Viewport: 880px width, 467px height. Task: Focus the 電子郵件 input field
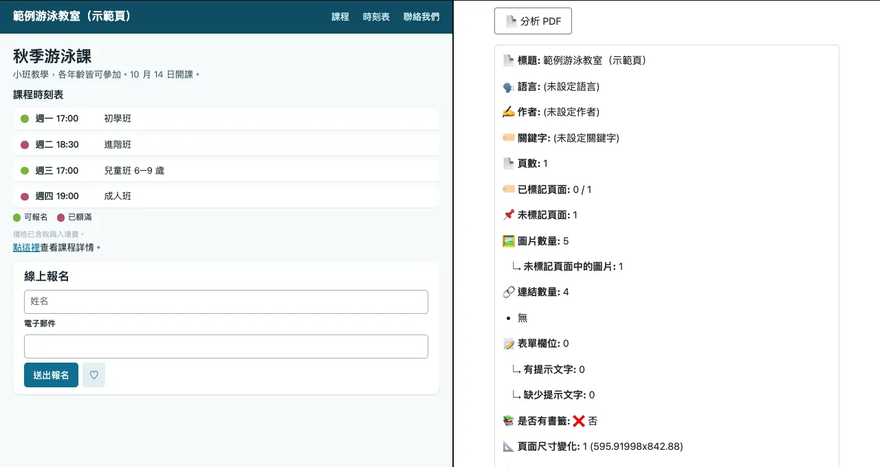226,346
